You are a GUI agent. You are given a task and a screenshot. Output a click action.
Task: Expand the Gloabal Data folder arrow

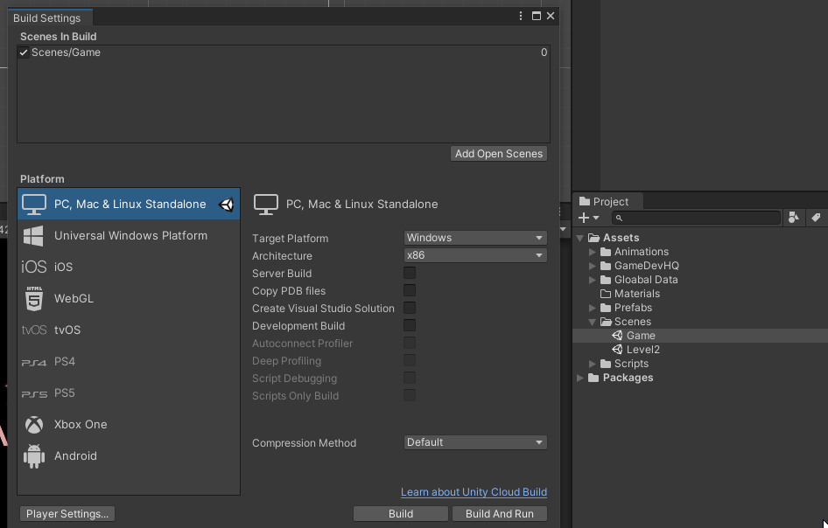[592, 280]
